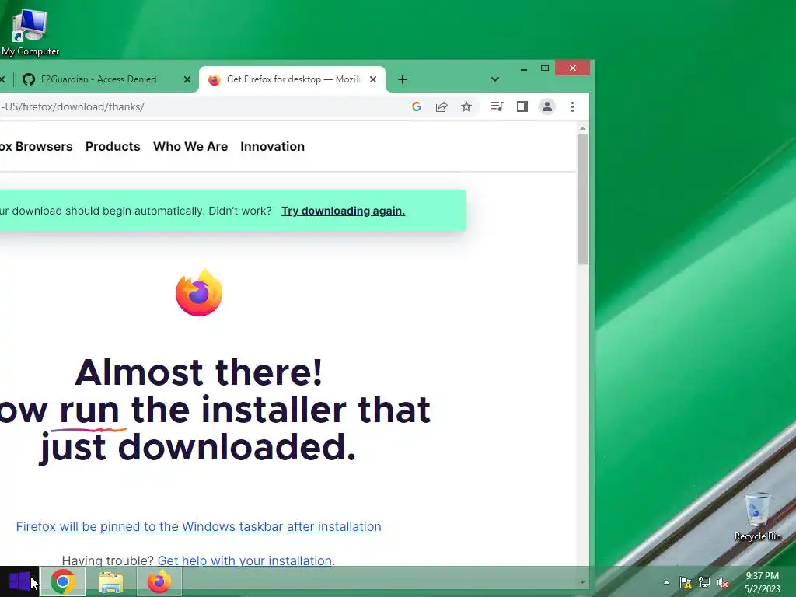Switch to E2Guardian - Access Denied tab
This screenshot has width=796, height=597.
click(x=99, y=79)
